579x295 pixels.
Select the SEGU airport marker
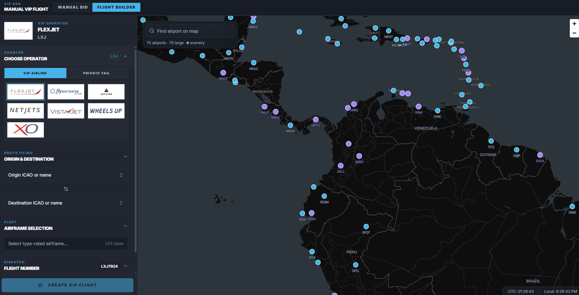(312, 213)
